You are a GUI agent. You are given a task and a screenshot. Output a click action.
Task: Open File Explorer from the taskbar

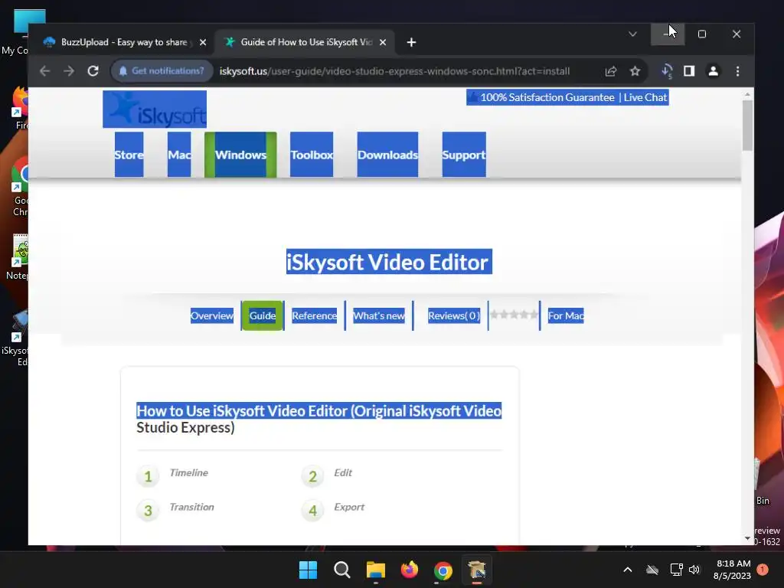click(x=375, y=570)
